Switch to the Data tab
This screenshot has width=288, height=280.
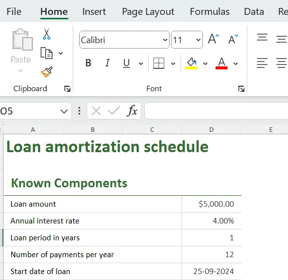(x=254, y=11)
